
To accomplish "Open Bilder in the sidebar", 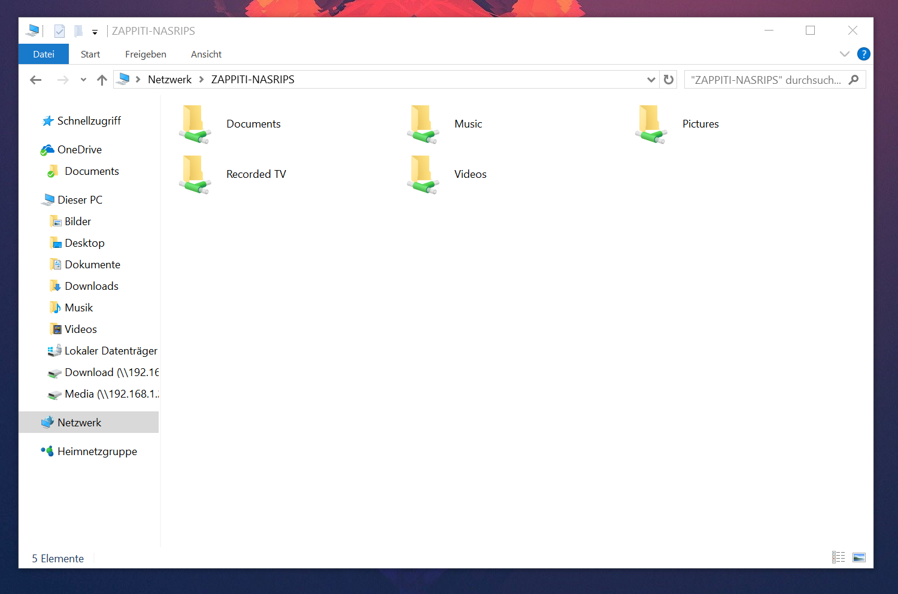I will pyautogui.click(x=78, y=222).
